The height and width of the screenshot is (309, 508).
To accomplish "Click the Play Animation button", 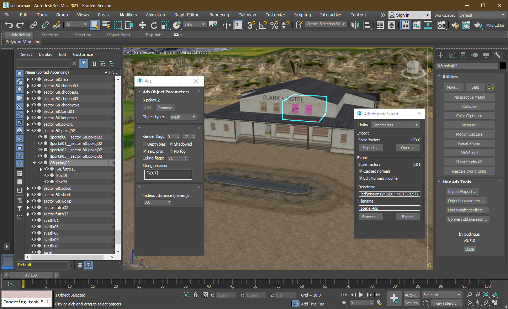I will (x=361, y=295).
